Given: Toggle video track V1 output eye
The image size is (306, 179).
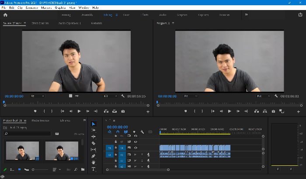Looking at the screenshot, I should (136, 148).
